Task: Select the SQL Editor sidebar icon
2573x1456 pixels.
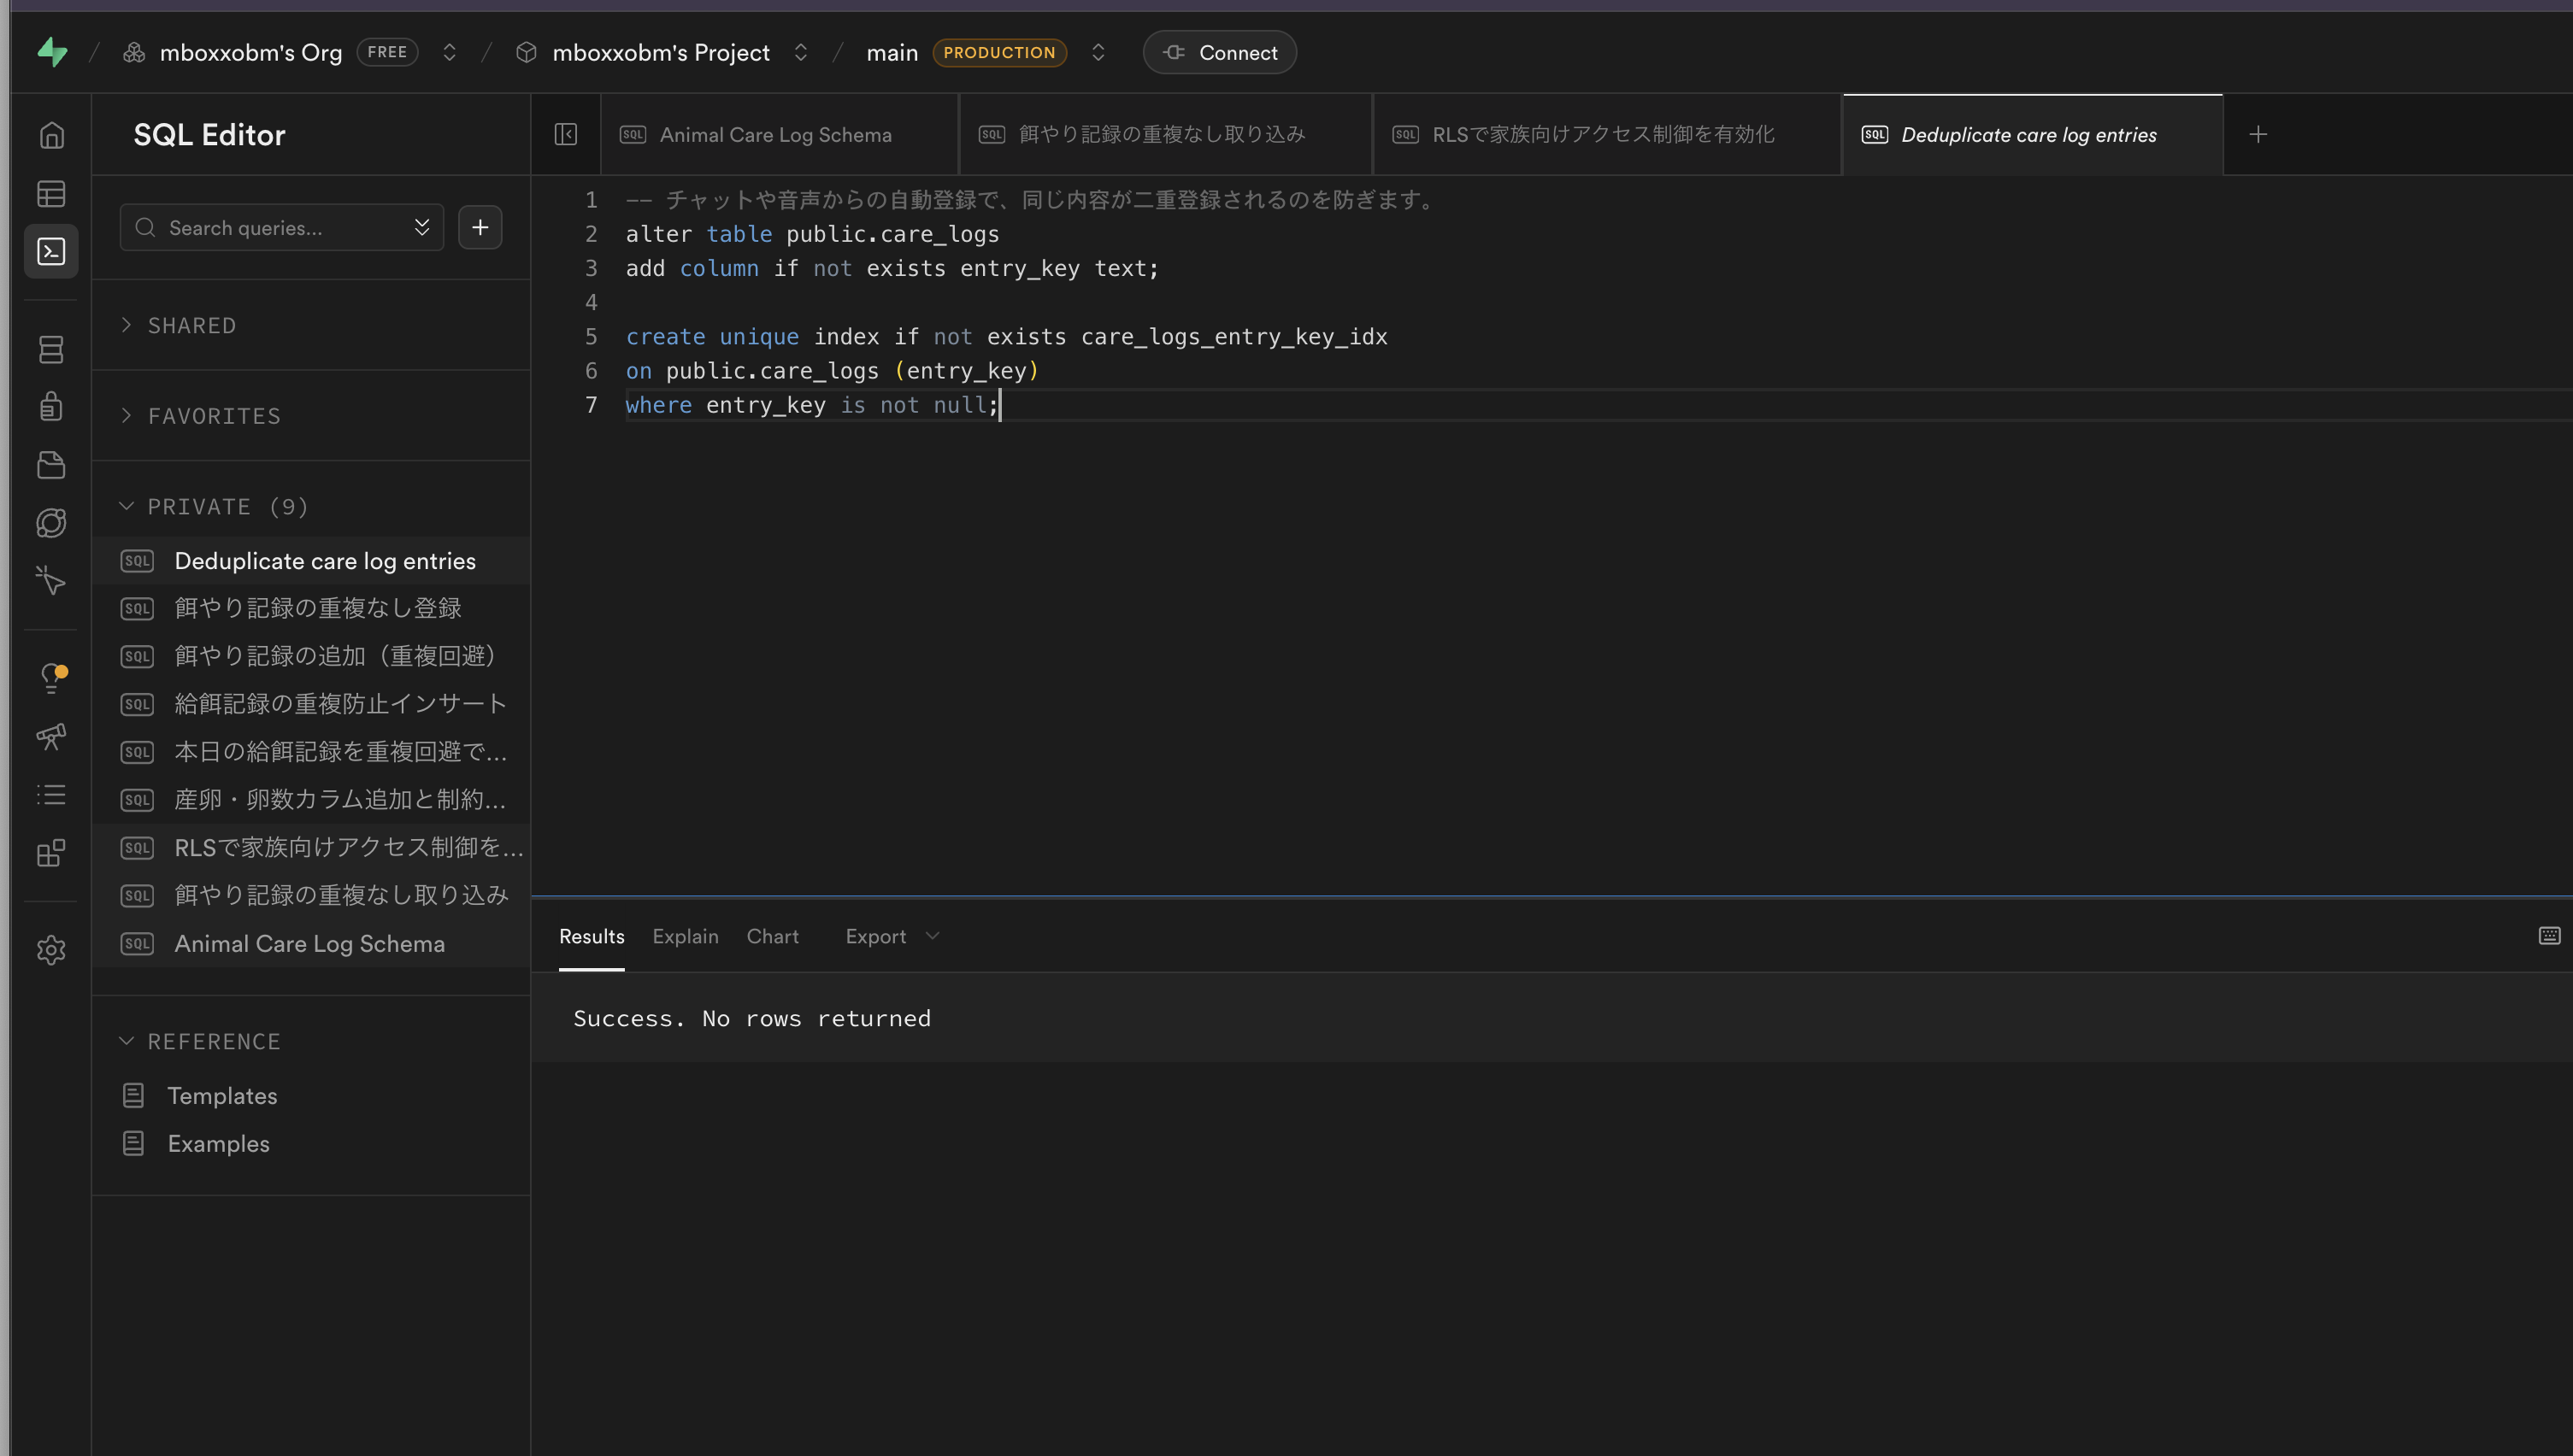Action: 51,251
